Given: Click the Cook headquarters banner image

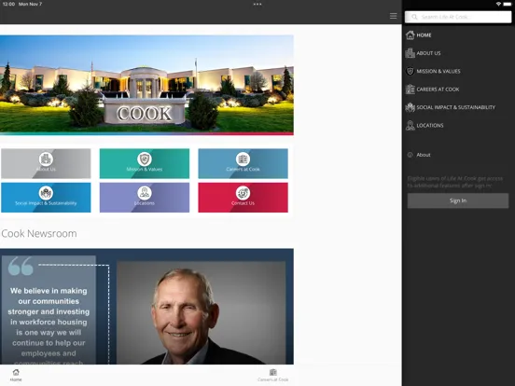Looking at the screenshot, I should tap(146, 85).
